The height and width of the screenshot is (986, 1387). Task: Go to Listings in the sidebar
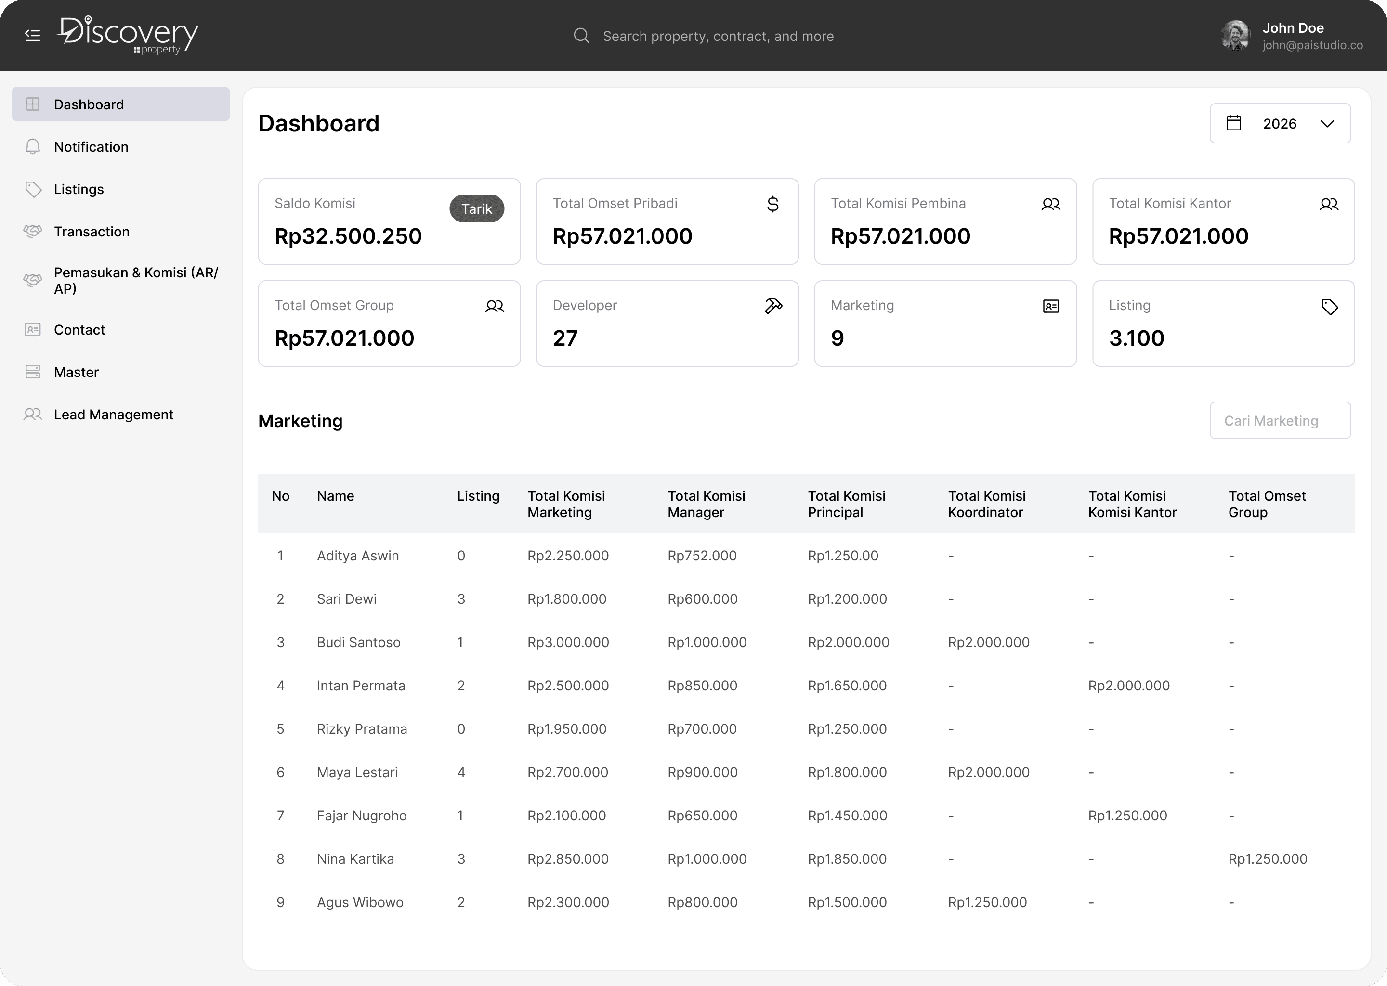point(121,189)
